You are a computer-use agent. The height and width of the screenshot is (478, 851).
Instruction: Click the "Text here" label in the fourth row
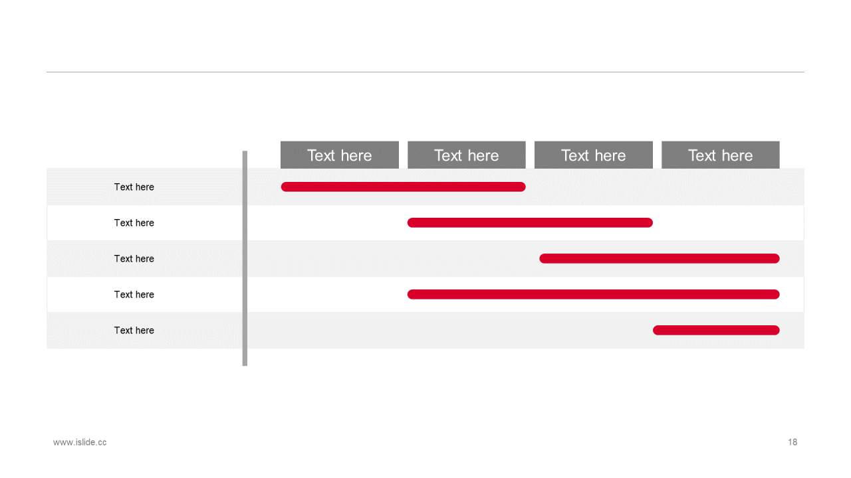(134, 295)
